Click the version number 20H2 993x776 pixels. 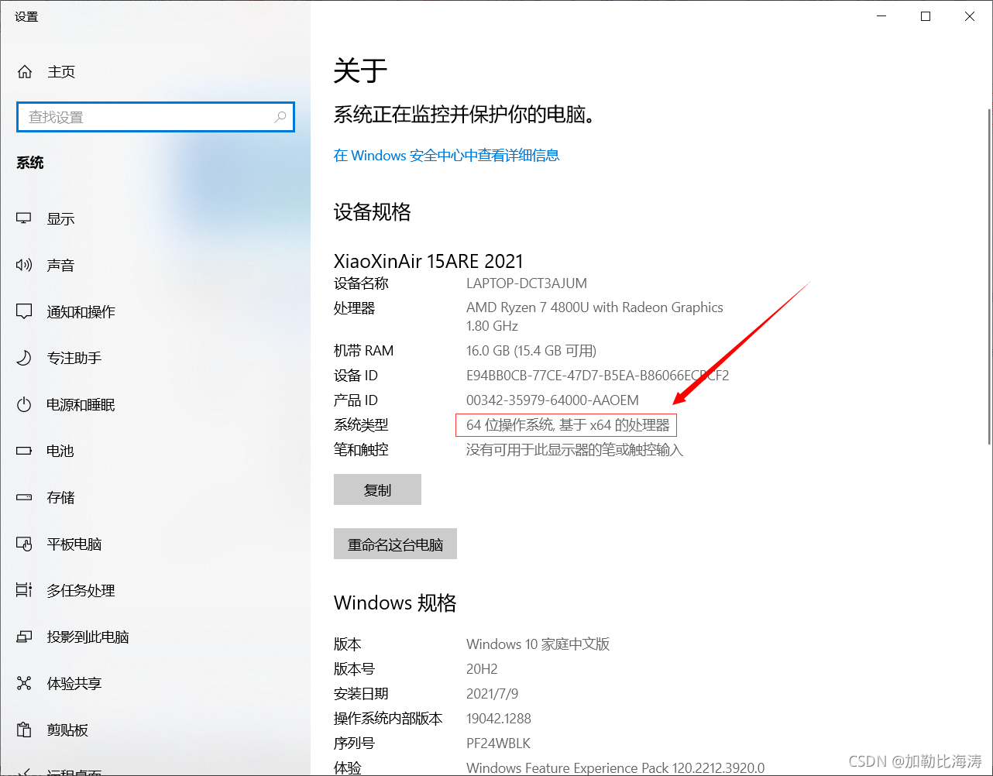tap(482, 669)
